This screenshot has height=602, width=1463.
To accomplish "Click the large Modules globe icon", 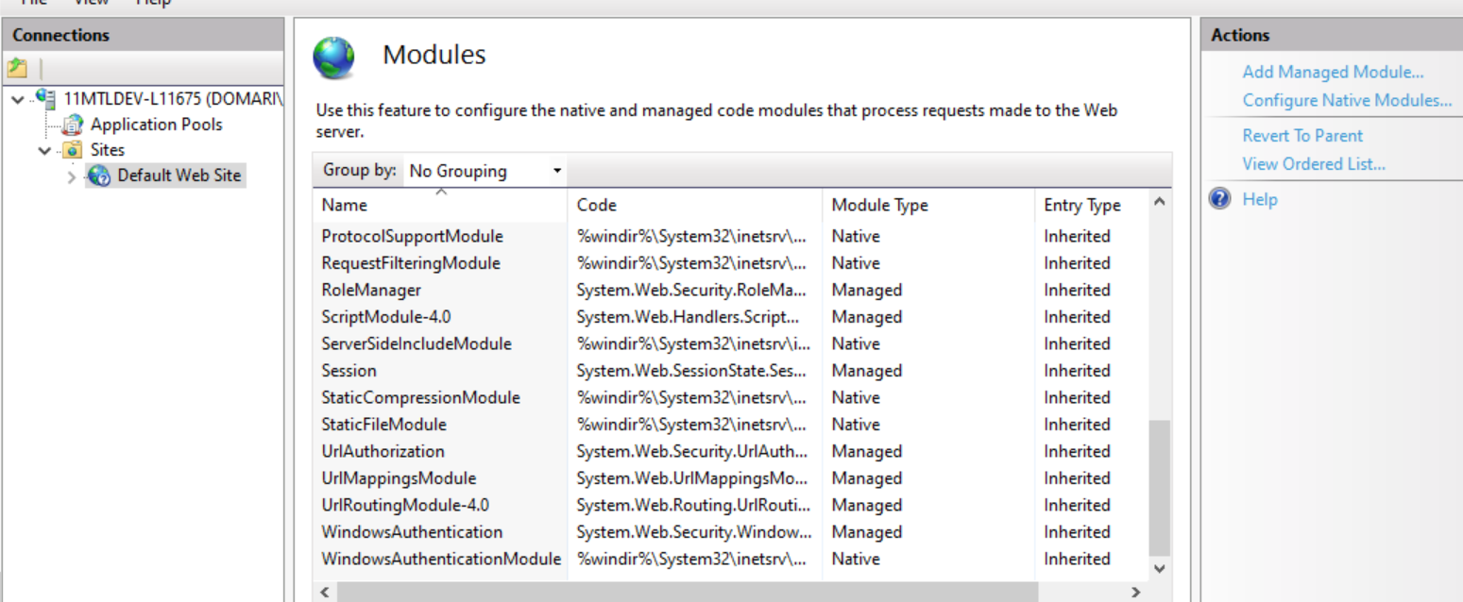I will coord(334,58).
